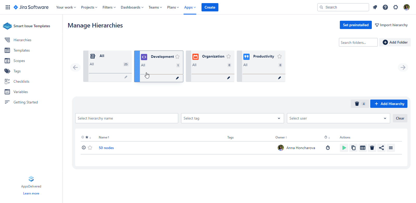Star the 50 nodes hierarchy as favorite
This screenshot has width=416, height=203.
click(90, 148)
